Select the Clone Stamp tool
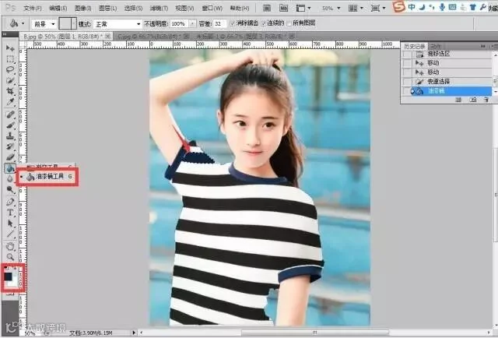The image size is (498, 338). [10, 136]
